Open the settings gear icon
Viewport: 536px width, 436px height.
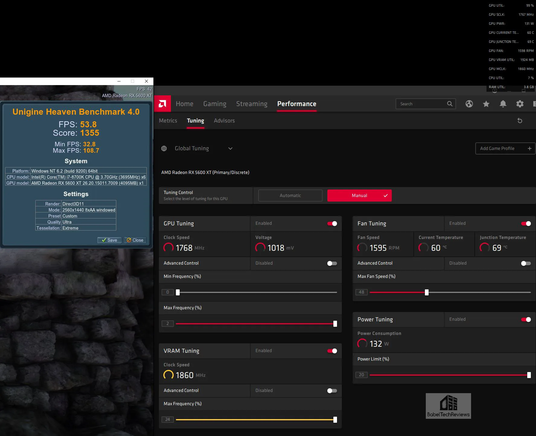point(520,104)
